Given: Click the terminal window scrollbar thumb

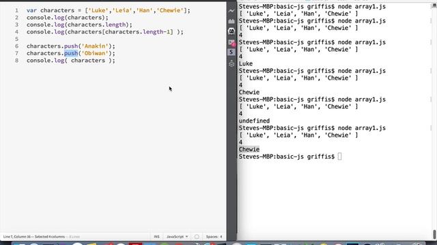Looking at the screenshot, I should coord(434,233).
